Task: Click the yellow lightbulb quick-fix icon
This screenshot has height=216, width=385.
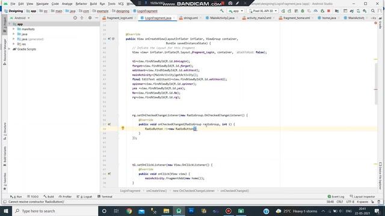Action: point(123,128)
